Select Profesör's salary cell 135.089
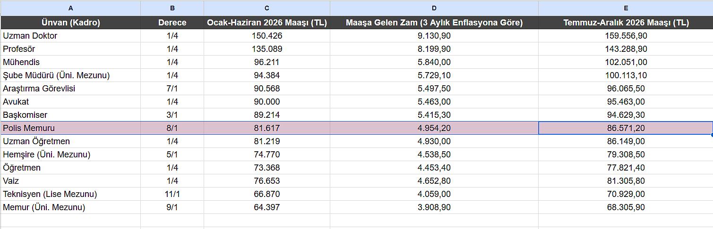This screenshot has width=713, height=229. [267, 49]
